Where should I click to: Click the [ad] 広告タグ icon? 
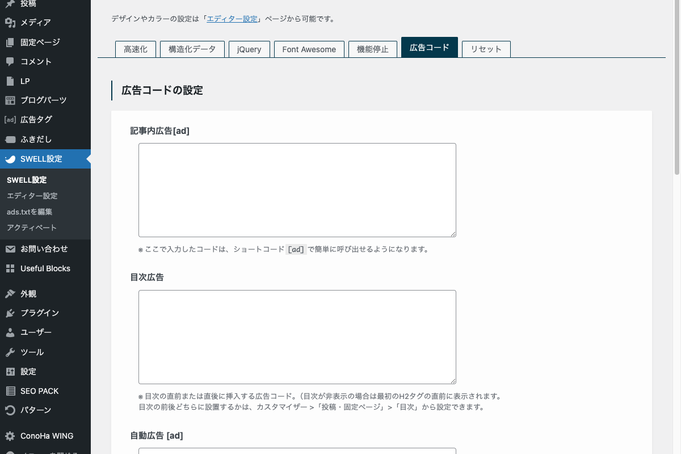[x=10, y=120]
